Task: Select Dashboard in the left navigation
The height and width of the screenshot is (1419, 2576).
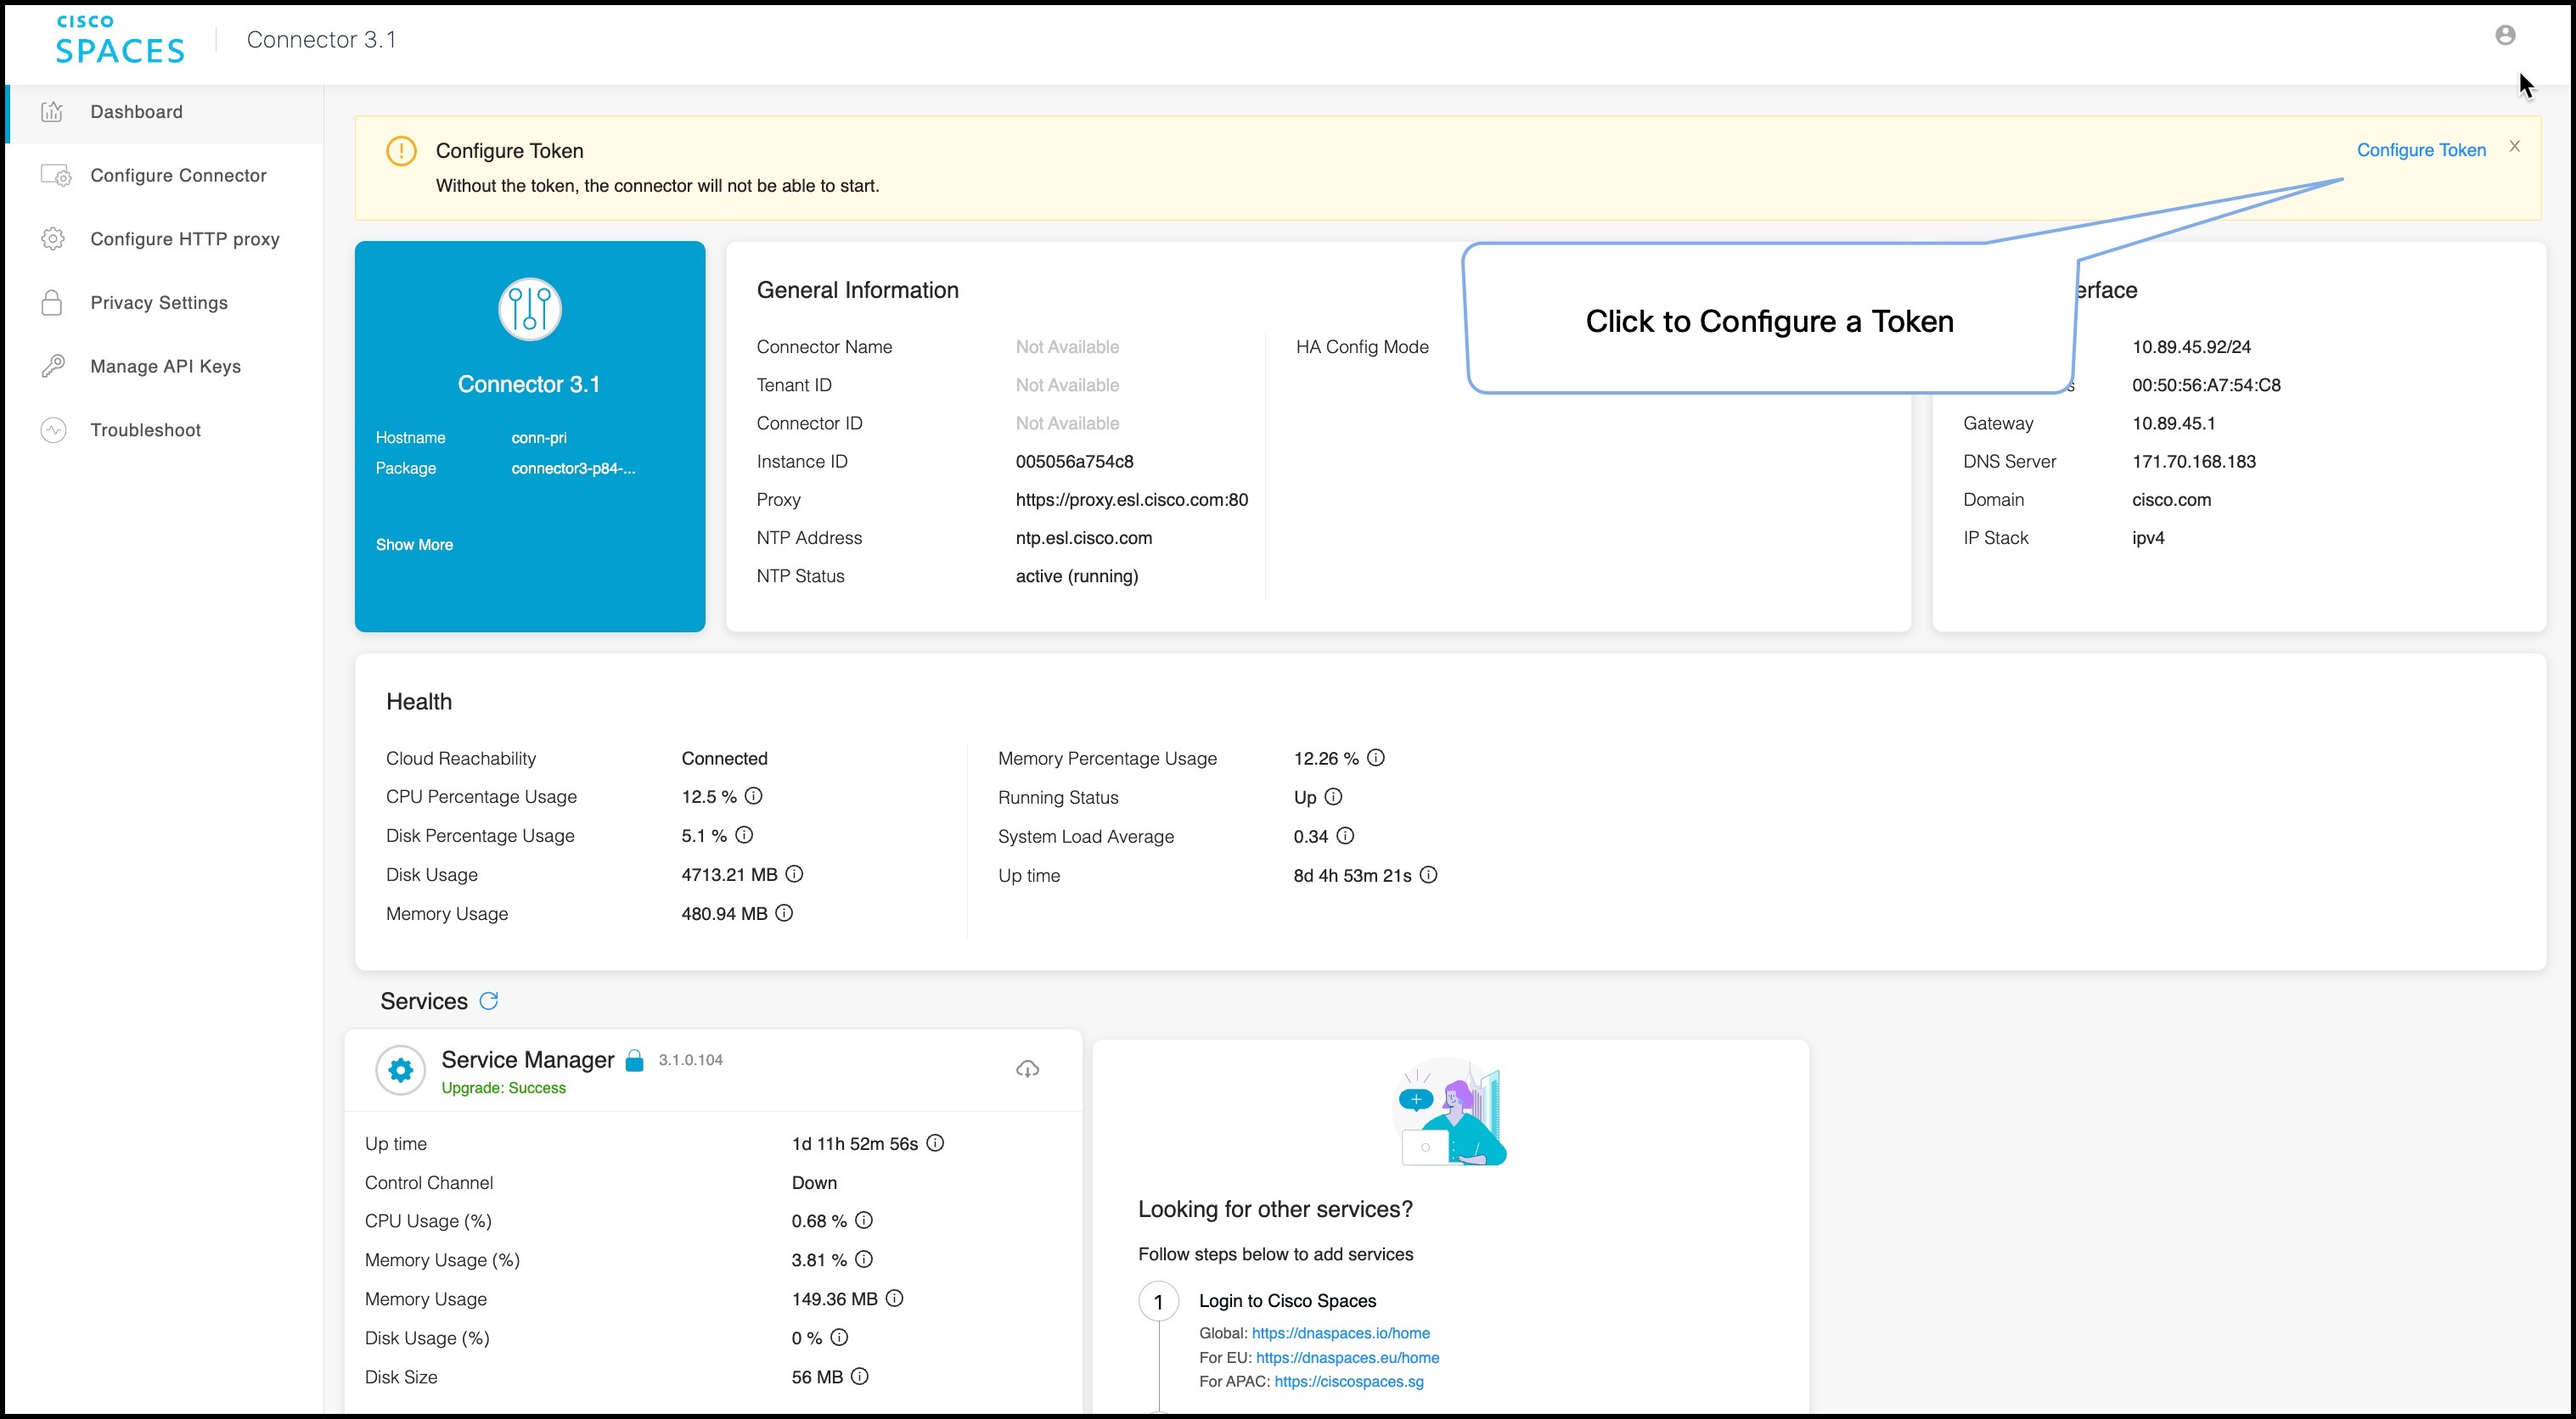Action: [137, 111]
